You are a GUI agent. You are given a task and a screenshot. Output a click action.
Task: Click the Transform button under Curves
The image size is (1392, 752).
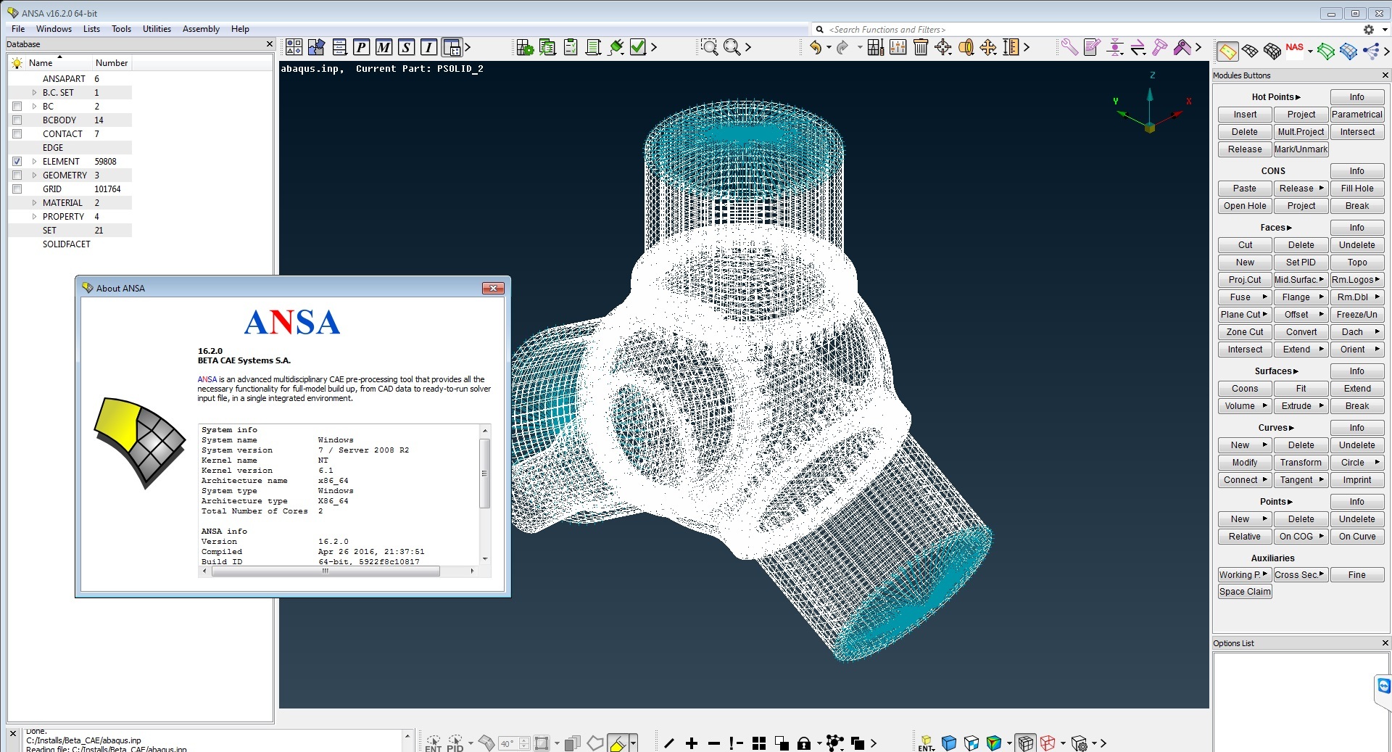coord(1301,463)
